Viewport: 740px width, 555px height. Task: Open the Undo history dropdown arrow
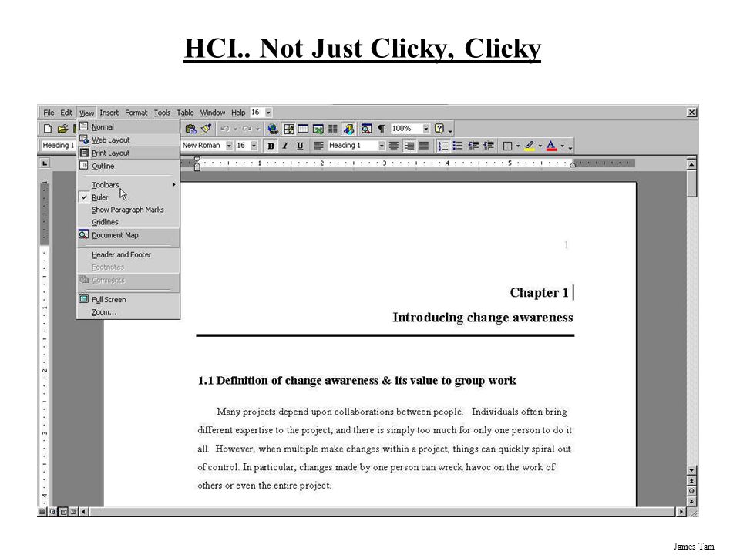coord(236,129)
